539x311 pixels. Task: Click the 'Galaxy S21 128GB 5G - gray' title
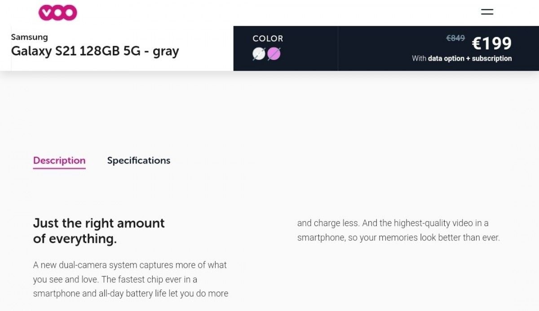tap(95, 51)
